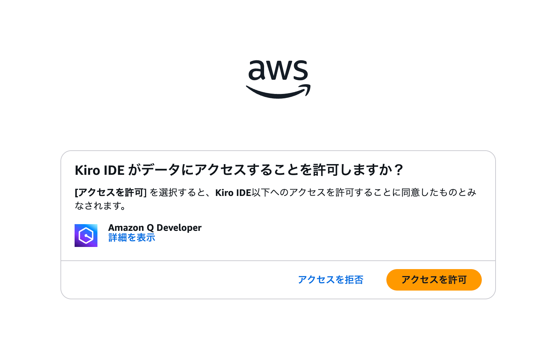Viewport: 551px width, 357px height.
Task: Click the AWS logo at the top
Action: 278,79
